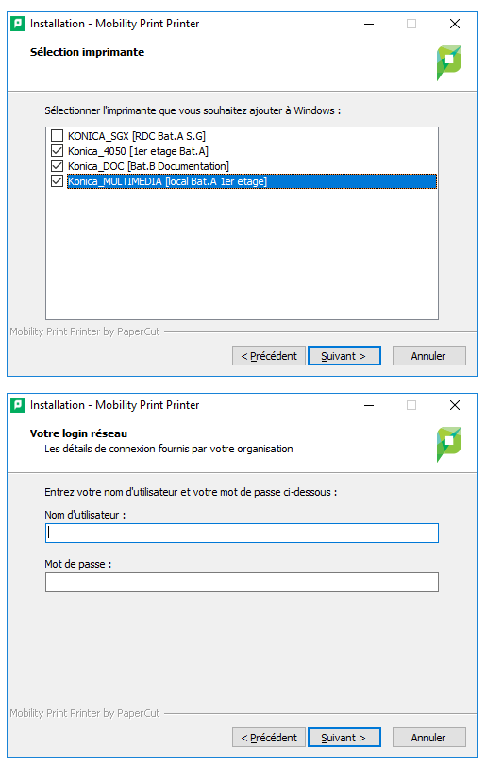Close the network login window
Screen dimensions: 486x765
pyautogui.click(x=455, y=405)
